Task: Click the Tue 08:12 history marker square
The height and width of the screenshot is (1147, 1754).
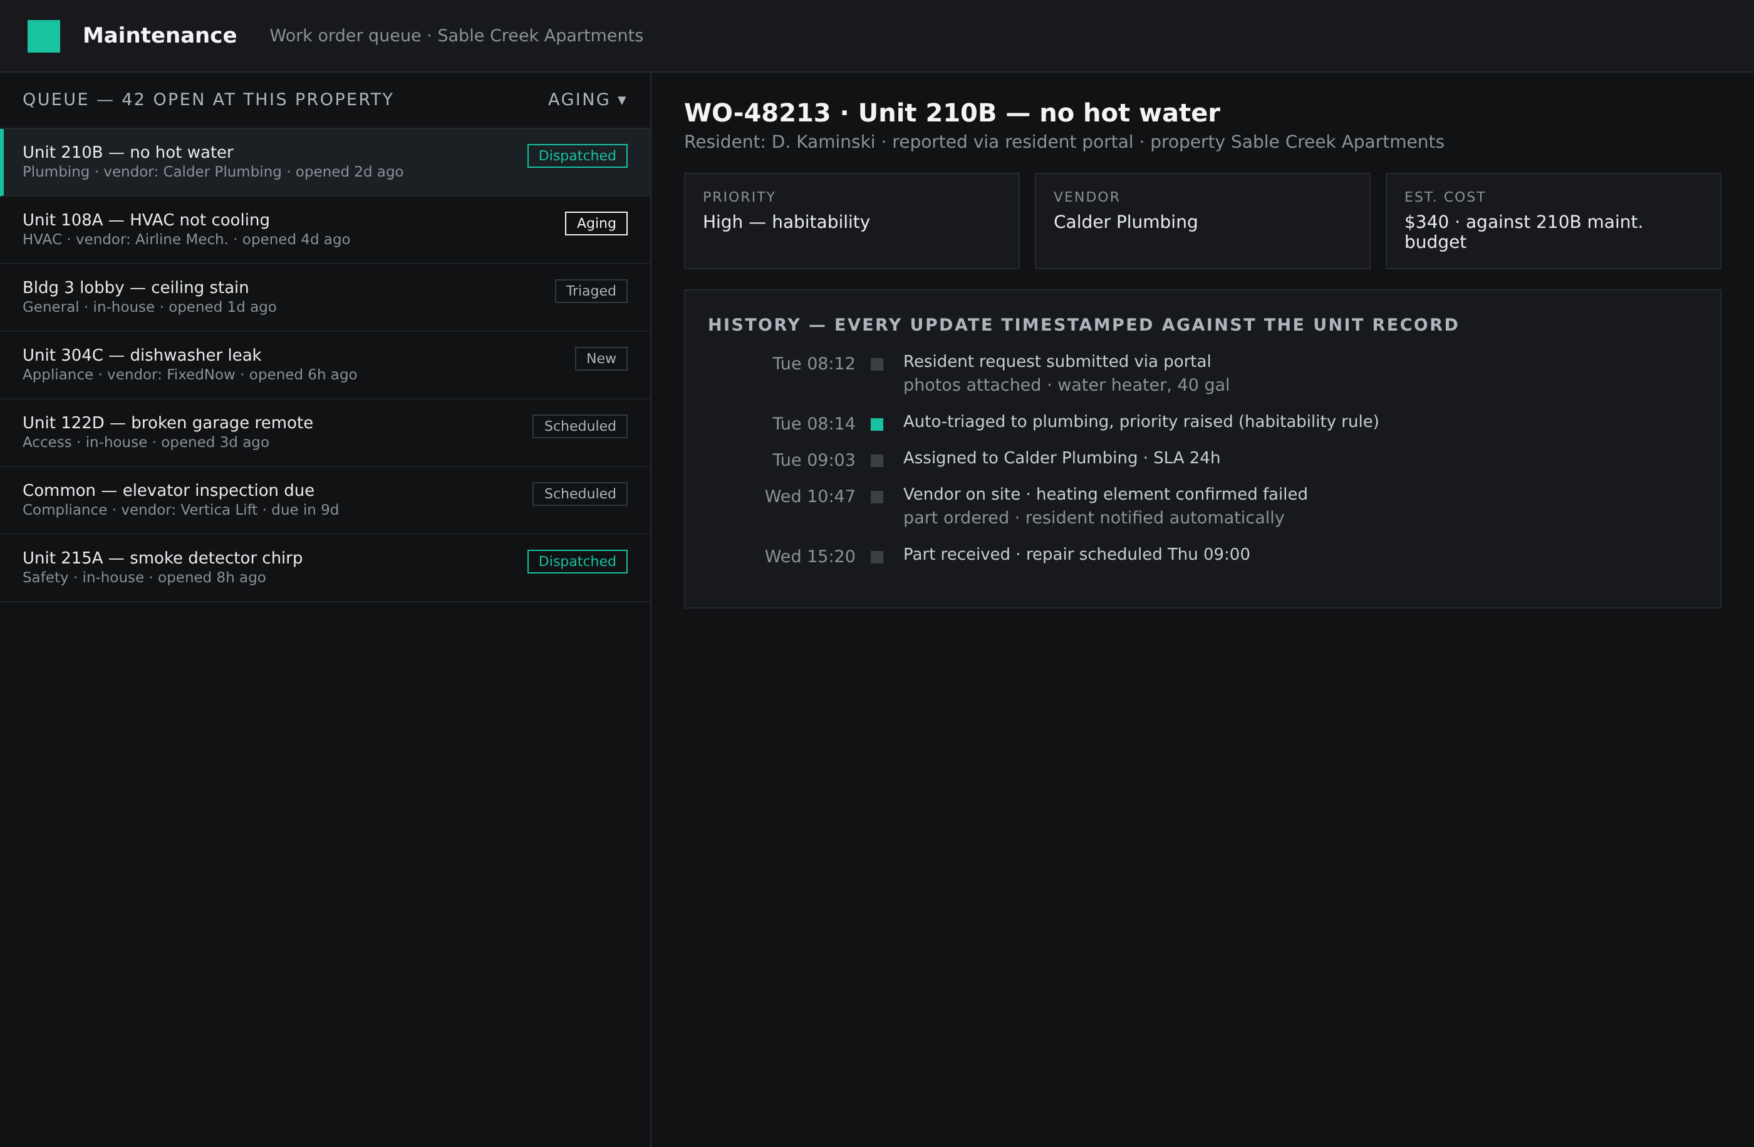Action: coord(877,364)
